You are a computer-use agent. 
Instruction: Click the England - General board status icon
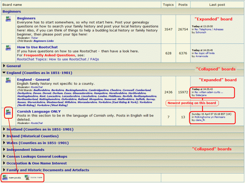(8, 80)
